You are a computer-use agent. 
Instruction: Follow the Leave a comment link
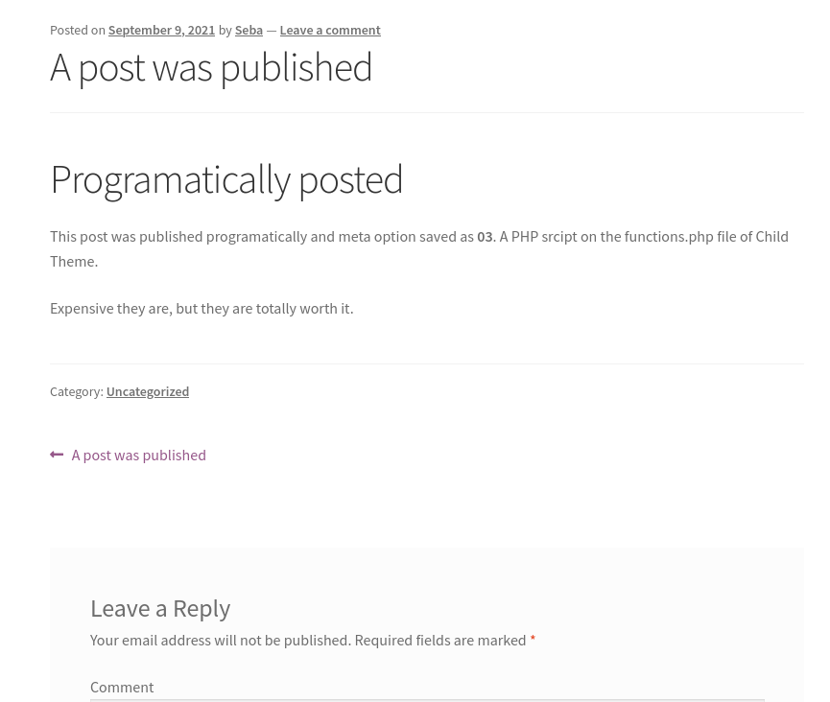coord(330,30)
